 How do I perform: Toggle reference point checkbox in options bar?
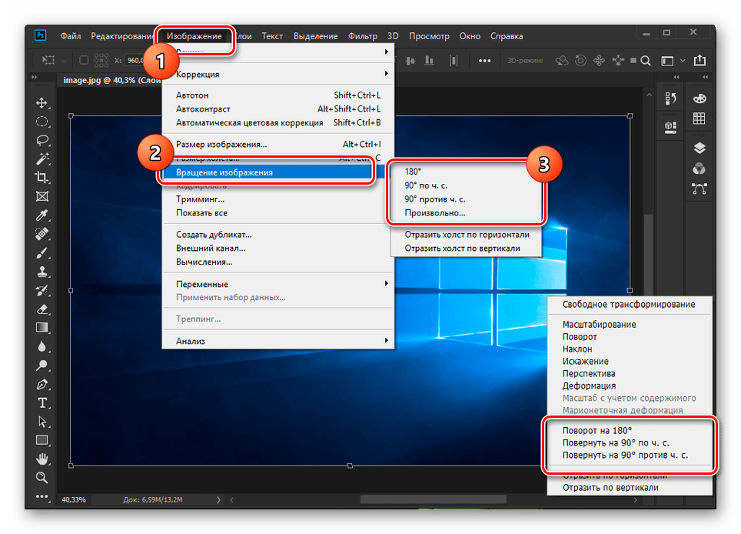[x=84, y=60]
